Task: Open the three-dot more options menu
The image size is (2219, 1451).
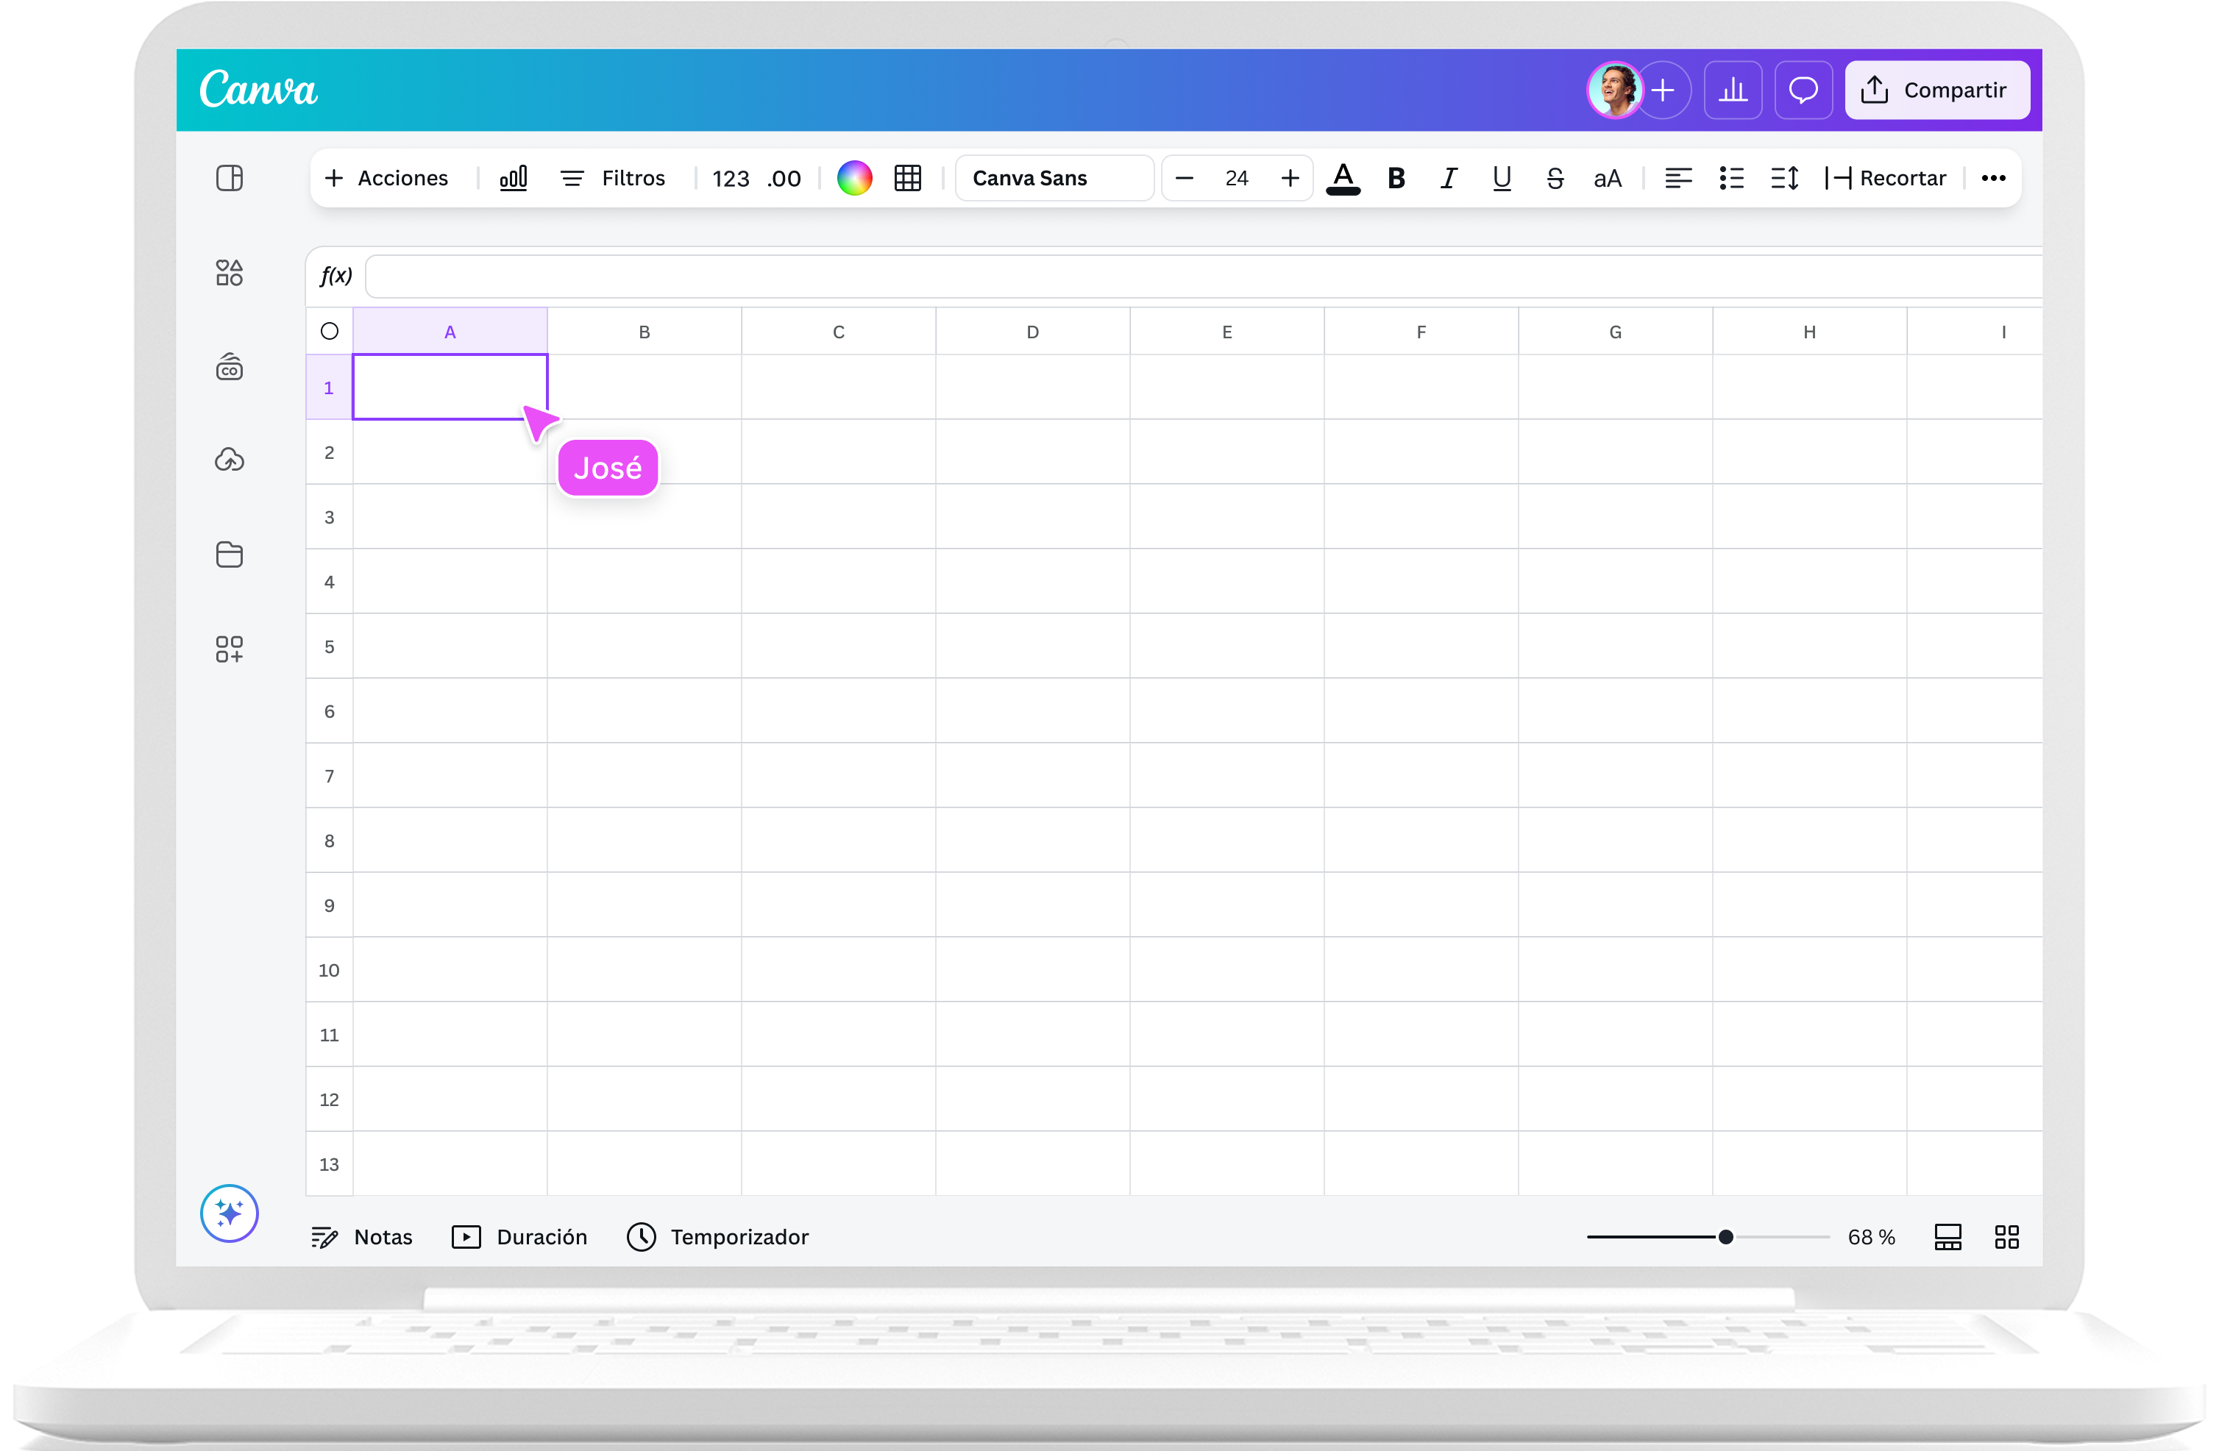Action: (1993, 178)
